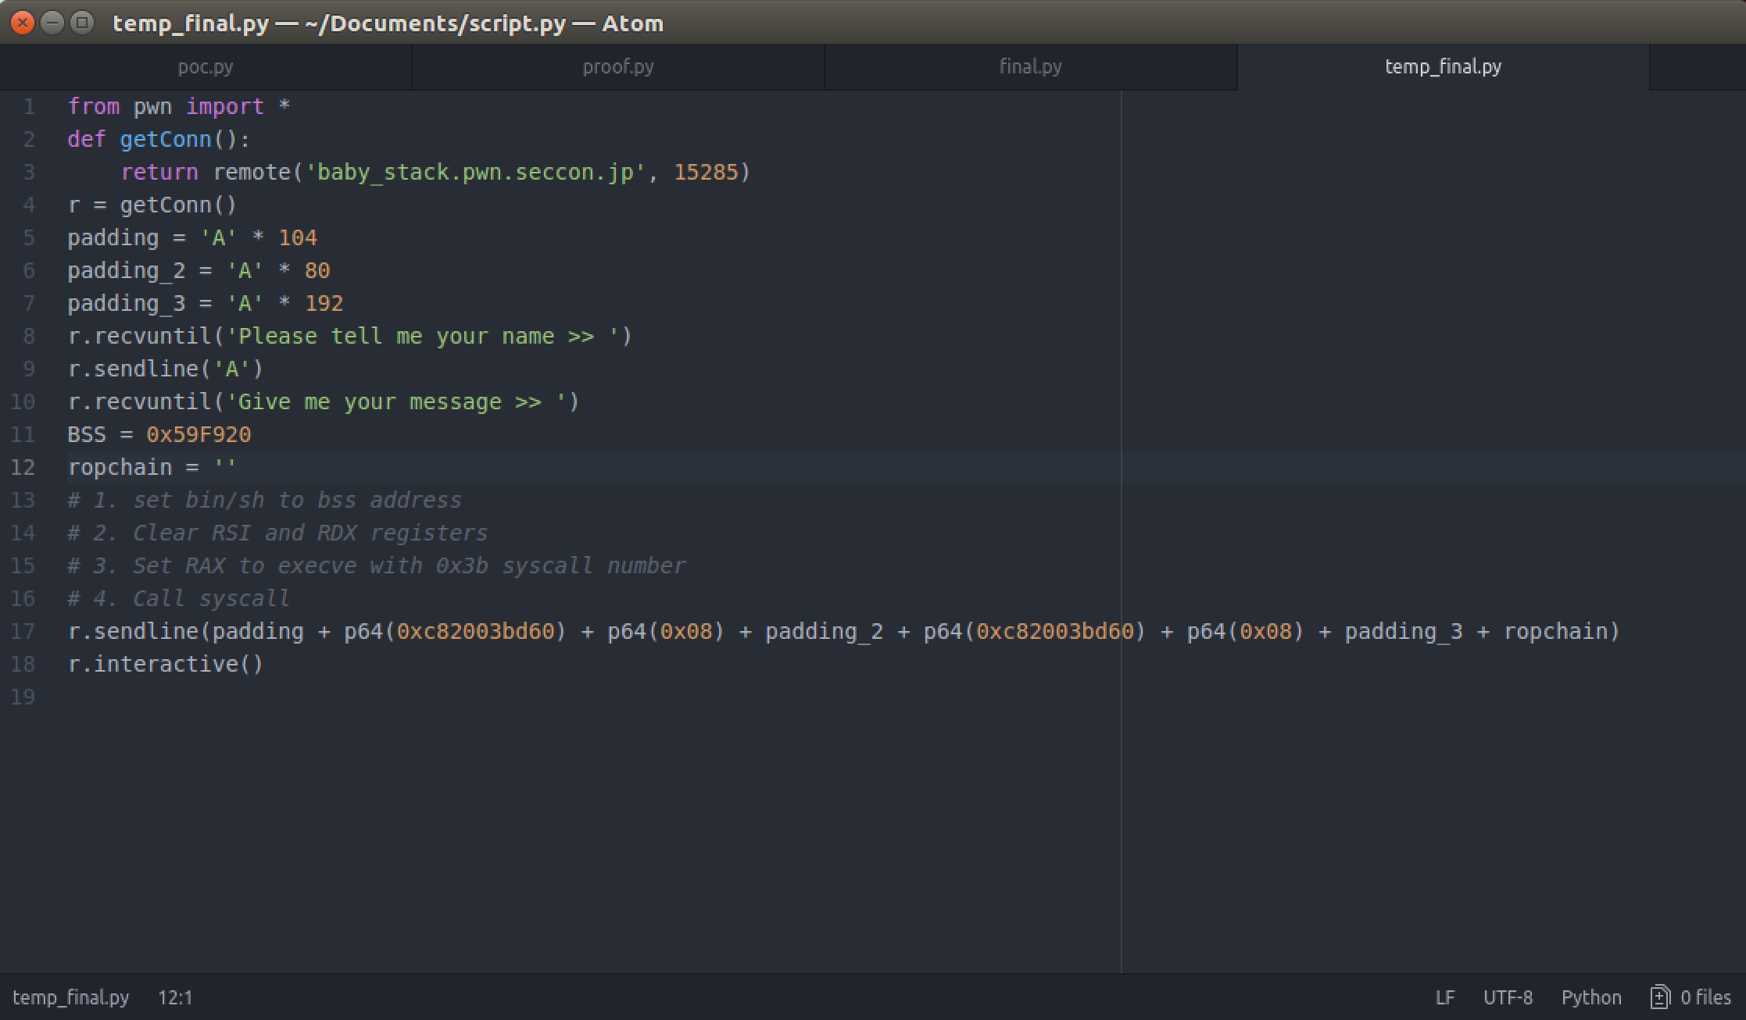Click cursor position 12:1 in status bar
Image resolution: width=1746 pixels, height=1020 pixels.
[x=175, y=997]
